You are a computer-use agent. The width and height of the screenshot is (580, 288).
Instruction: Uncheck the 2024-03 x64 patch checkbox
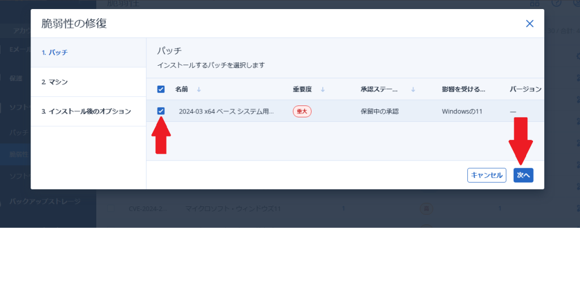coord(161,111)
